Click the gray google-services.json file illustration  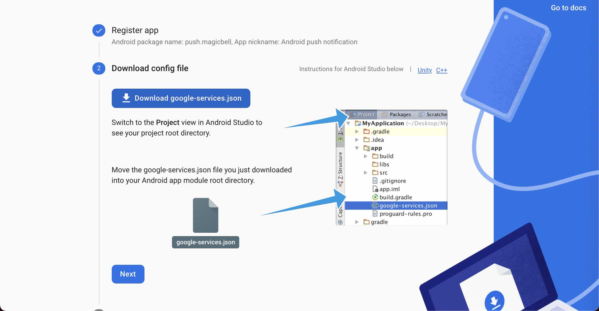pos(205,216)
